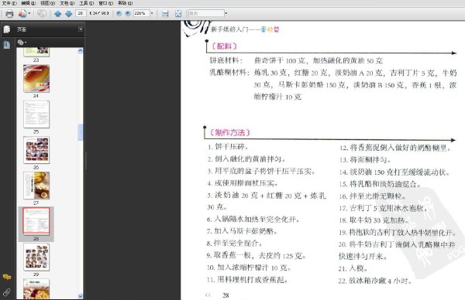Click the 饼底材料 label in the document
The height and width of the screenshot is (300, 465).
(226, 60)
